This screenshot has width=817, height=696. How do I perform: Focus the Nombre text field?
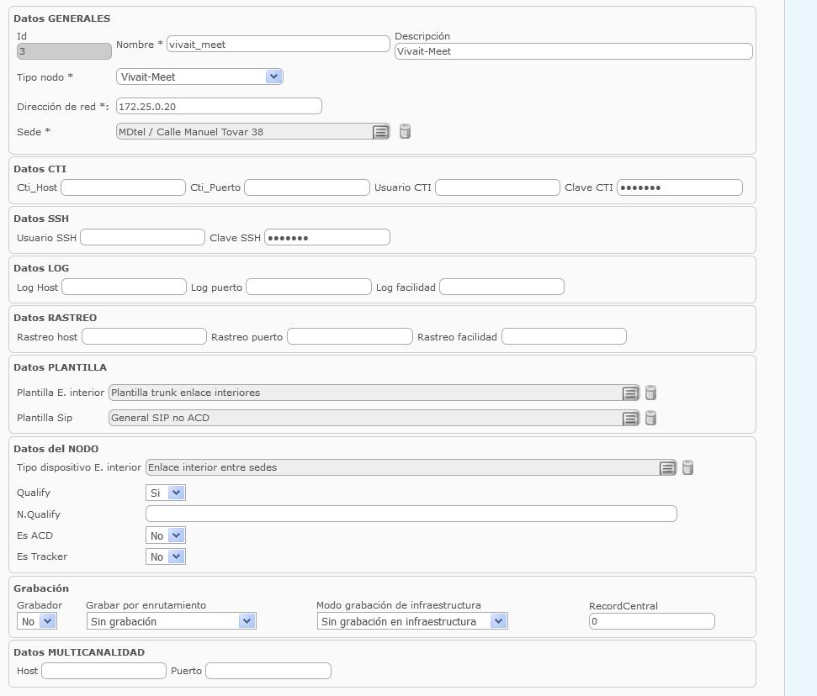279,45
